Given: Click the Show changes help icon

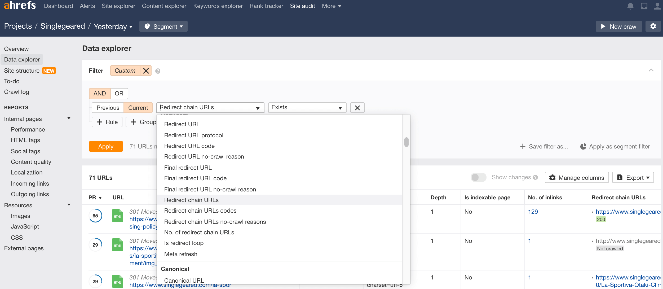Looking at the screenshot, I should pos(535,177).
